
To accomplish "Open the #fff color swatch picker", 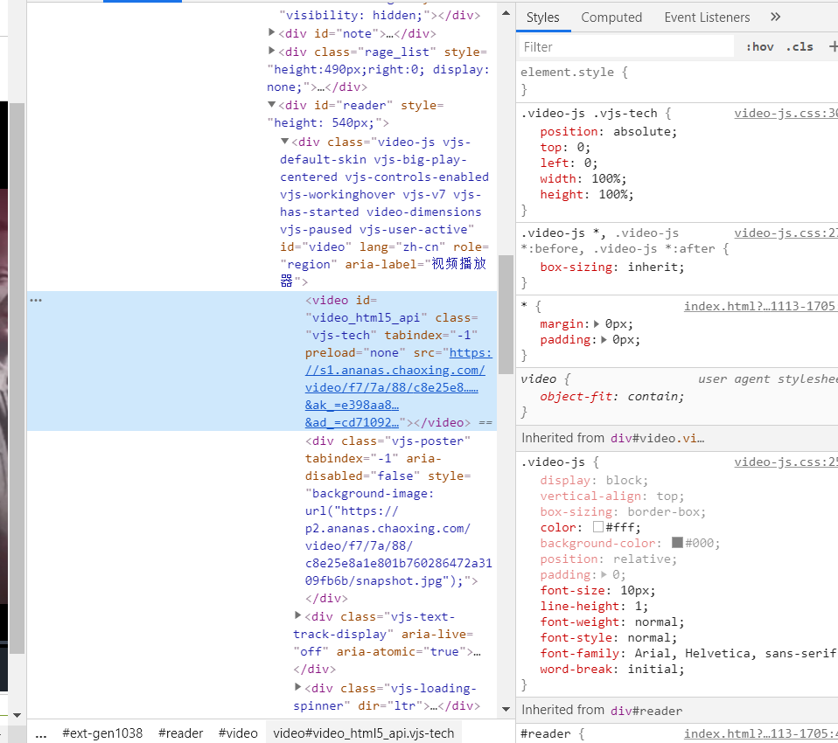I will click(598, 527).
